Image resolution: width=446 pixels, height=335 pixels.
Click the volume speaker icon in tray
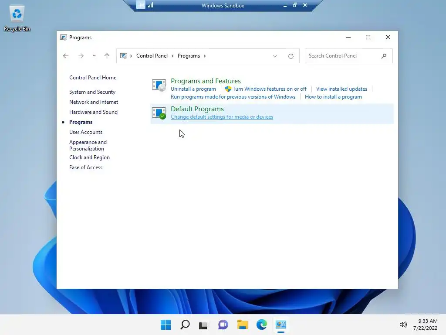[403, 325]
